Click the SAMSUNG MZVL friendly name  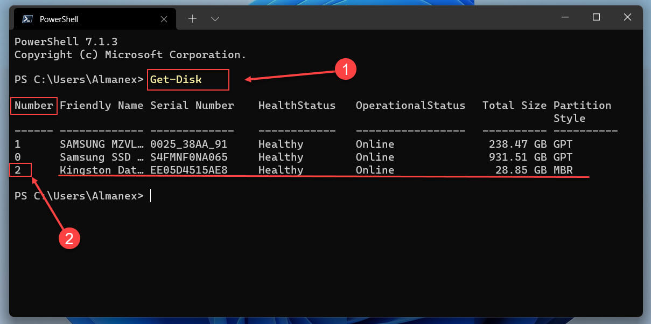click(101, 144)
